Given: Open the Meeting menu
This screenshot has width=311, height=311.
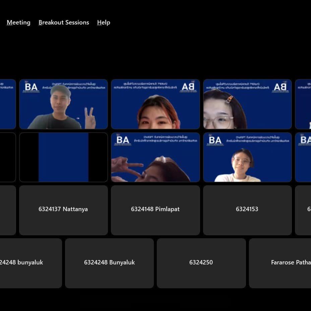Looking at the screenshot, I should coord(18,22).
